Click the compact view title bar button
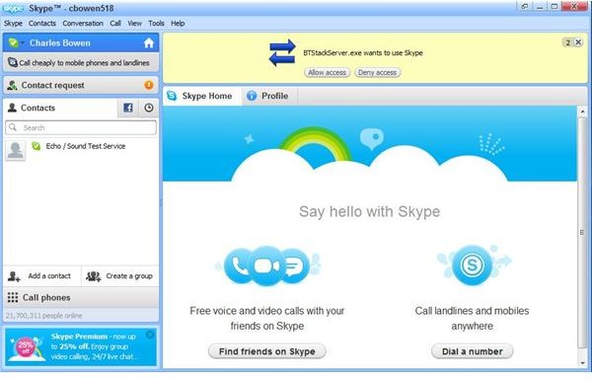Image resolution: width=592 pixels, height=381 pixels. coord(525,7)
